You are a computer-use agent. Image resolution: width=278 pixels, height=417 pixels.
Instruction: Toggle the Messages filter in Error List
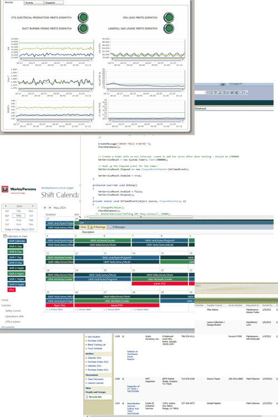pos(117,227)
